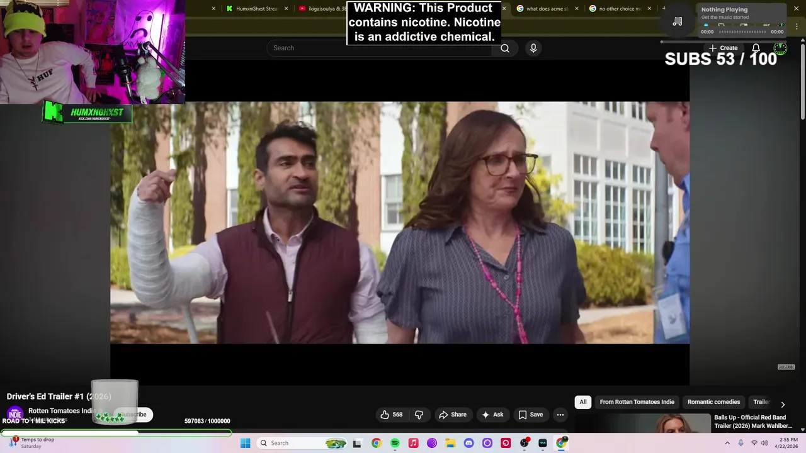
Task: Open Google Chrome from the taskbar
Action: pos(376,443)
